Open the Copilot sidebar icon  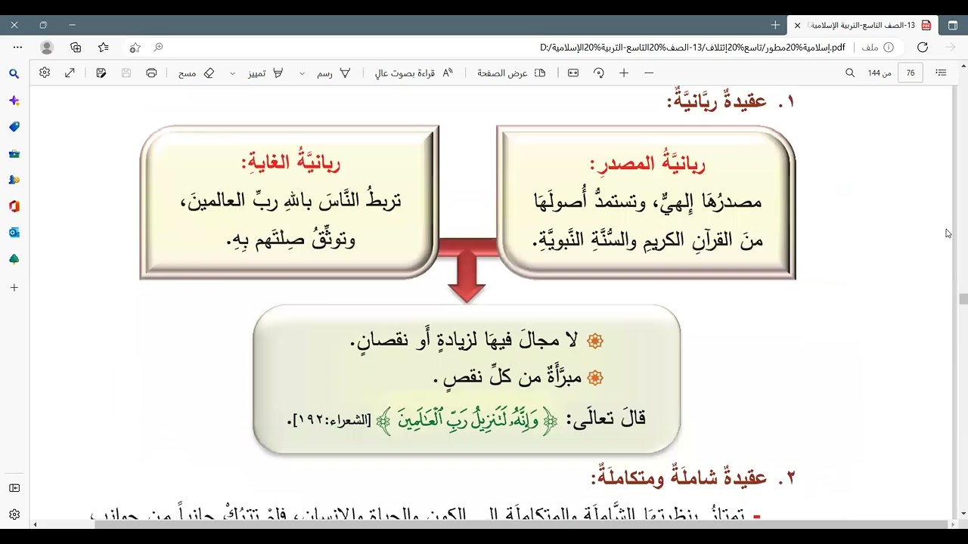click(x=14, y=100)
